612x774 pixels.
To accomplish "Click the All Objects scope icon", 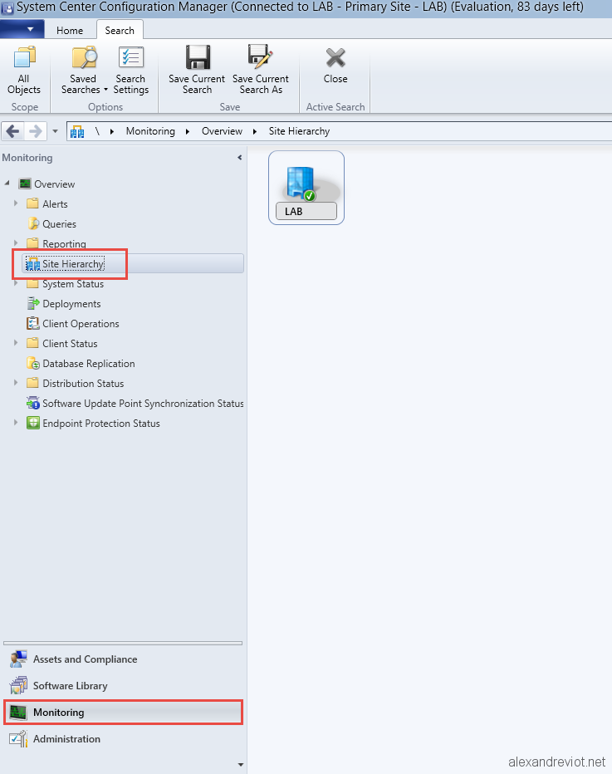I will [x=24, y=58].
